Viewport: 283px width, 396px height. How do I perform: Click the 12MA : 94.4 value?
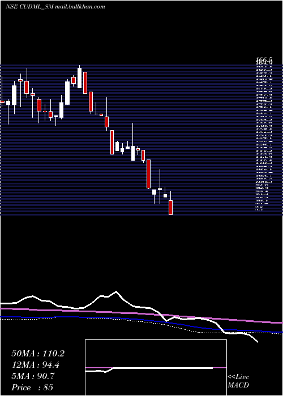pyautogui.click(x=35, y=365)
